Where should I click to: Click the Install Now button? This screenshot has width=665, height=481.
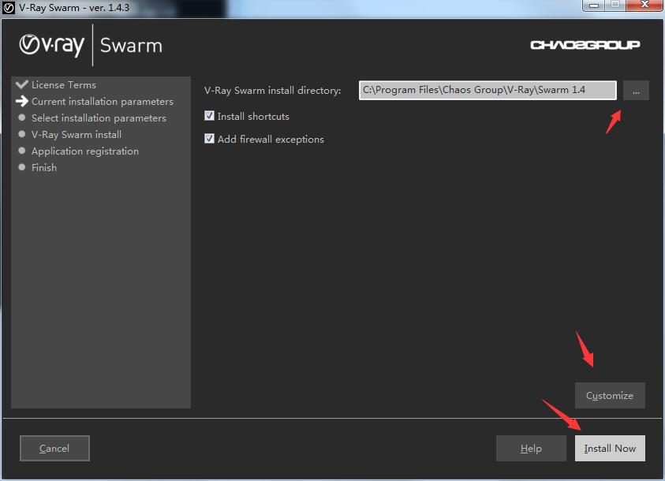point(610,449)
